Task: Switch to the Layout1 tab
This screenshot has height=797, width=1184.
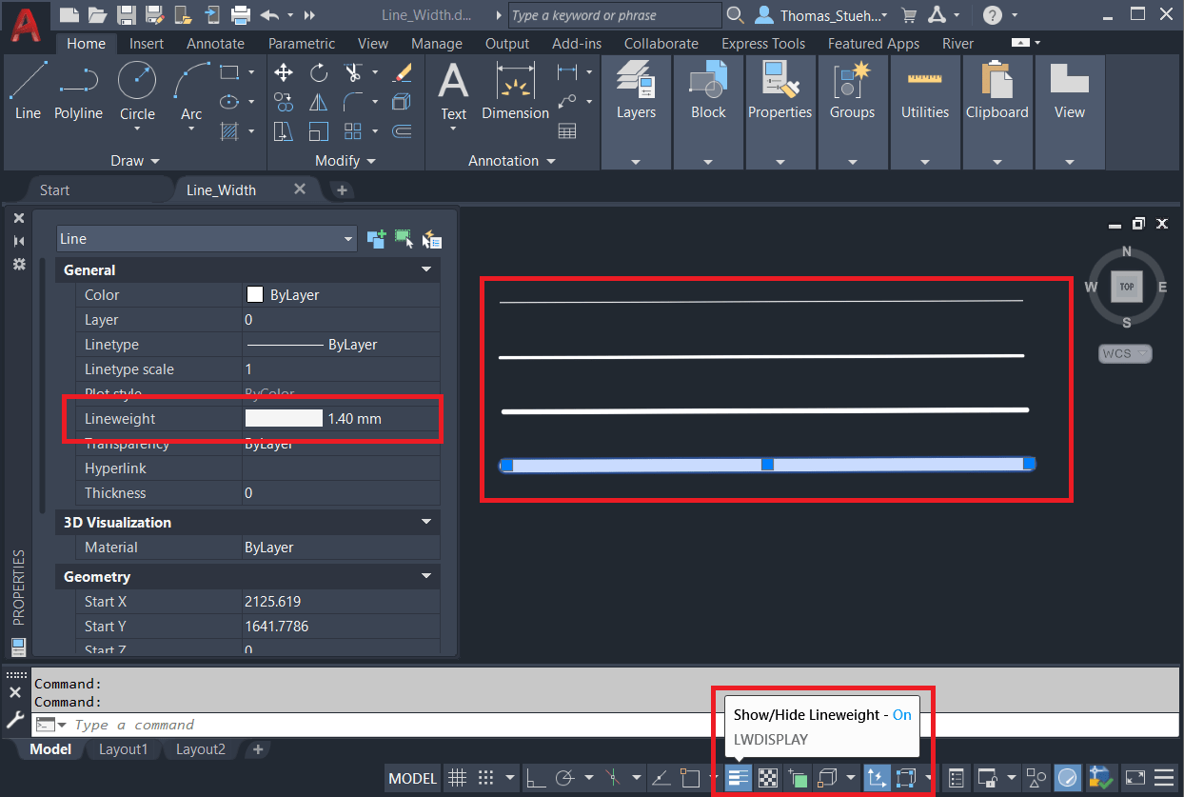Action: (x=124, y=749)
